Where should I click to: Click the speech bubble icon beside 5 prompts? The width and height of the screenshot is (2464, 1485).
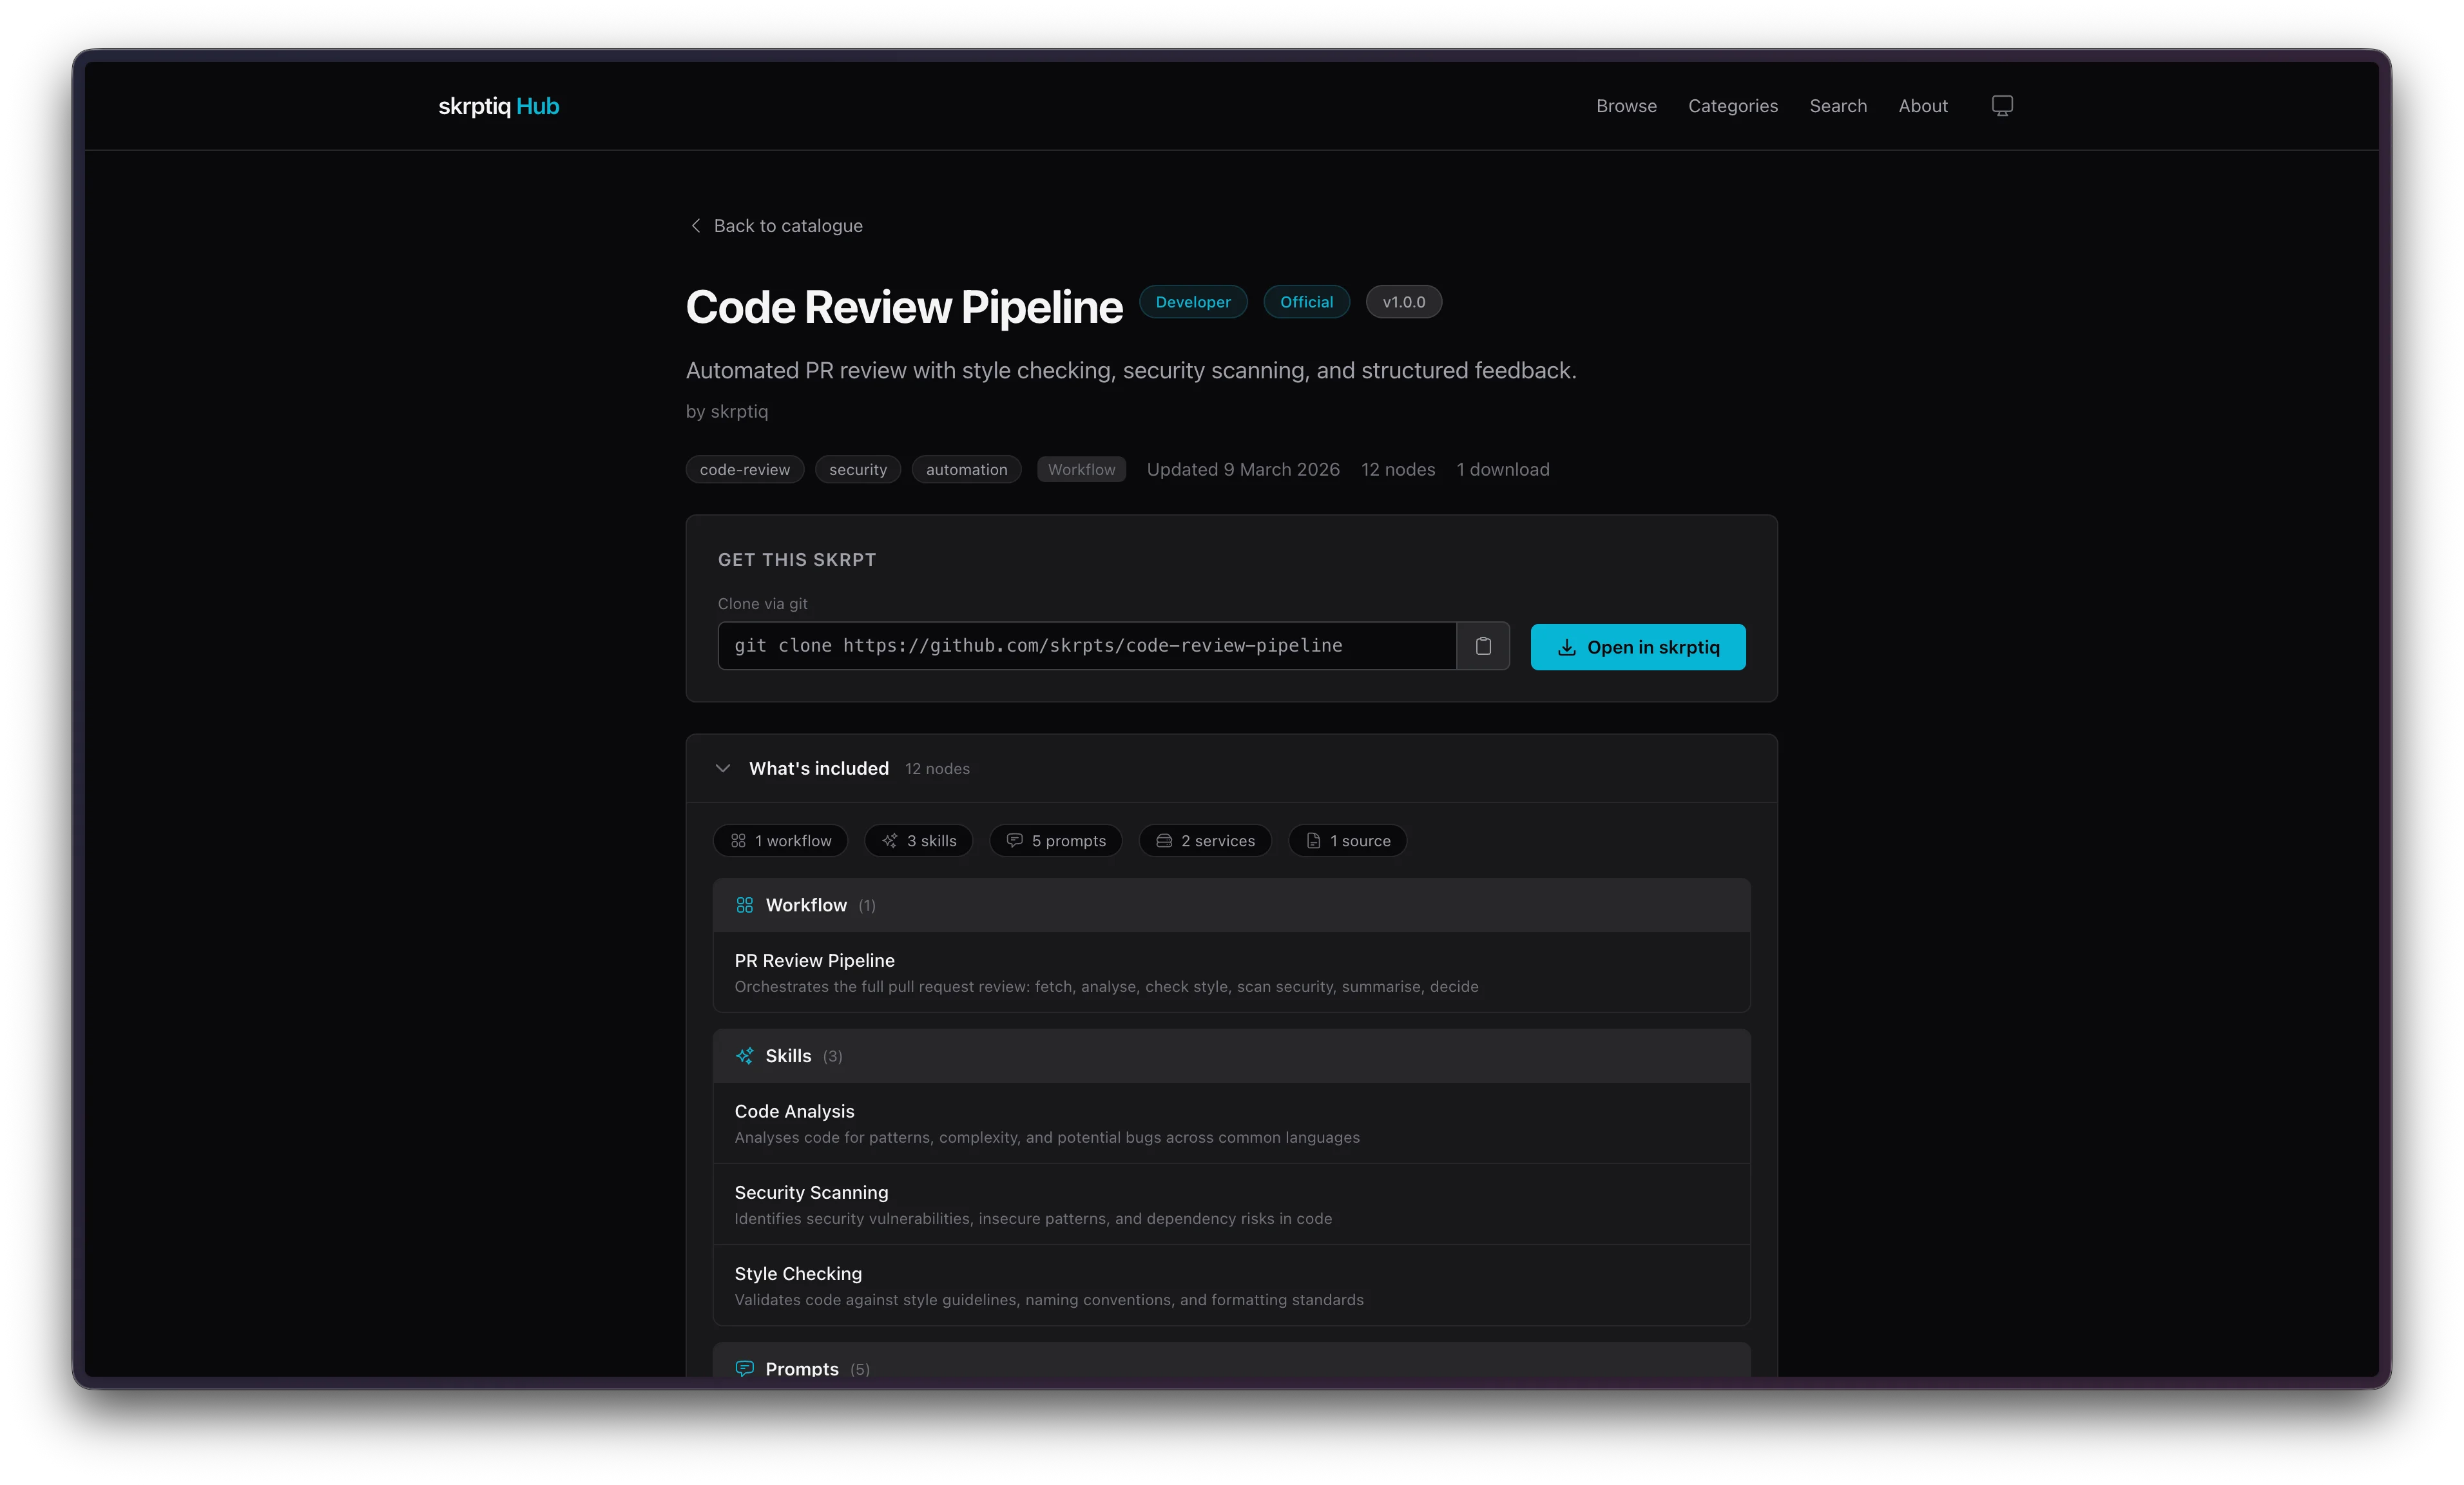(x=1015, y=841)
